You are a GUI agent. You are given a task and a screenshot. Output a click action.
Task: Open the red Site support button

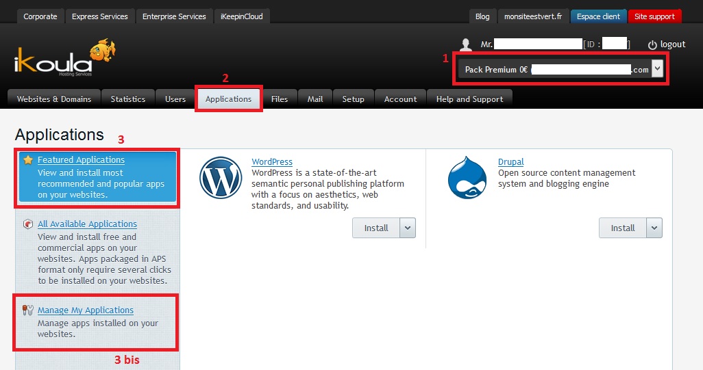point(654,16)
